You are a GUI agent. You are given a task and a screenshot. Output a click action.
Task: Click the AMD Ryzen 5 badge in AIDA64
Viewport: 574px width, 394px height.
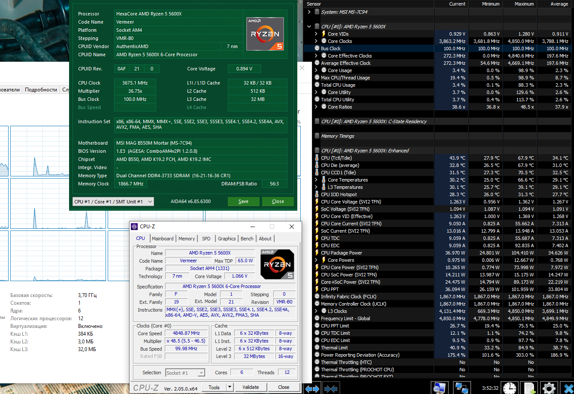point(265,34)
